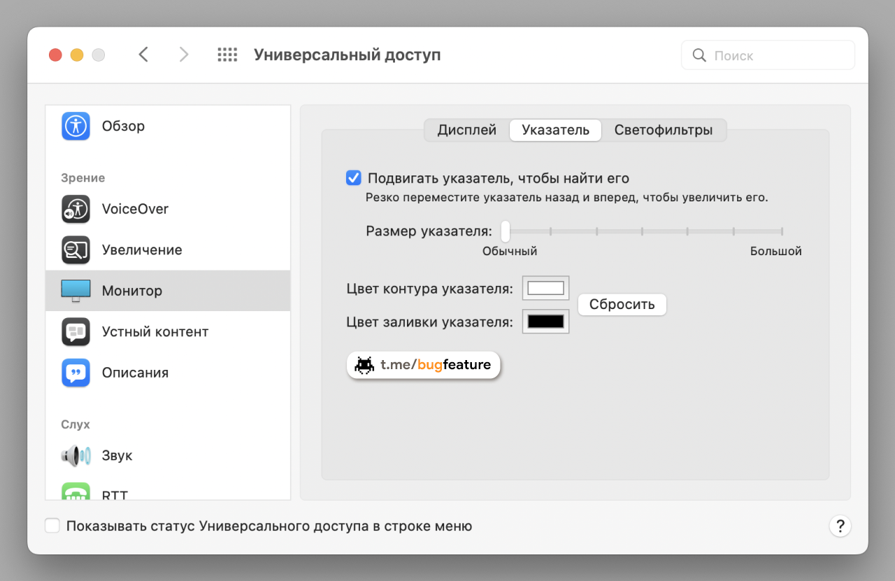Open the Sound (Звук) speaker icon
The width and height of the screenshot is (895, 581).
pyautogui.click(x=76, y=456)
